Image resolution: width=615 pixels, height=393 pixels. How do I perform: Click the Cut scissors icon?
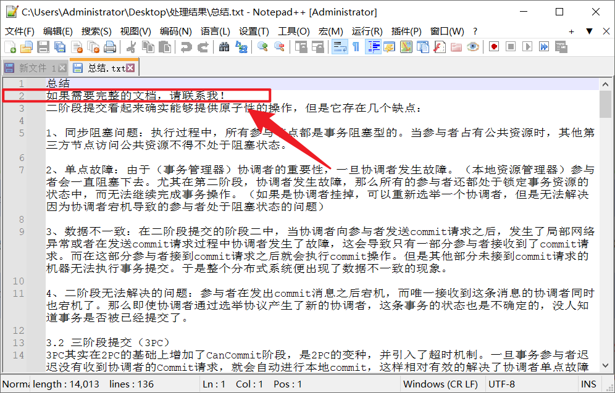131,47
